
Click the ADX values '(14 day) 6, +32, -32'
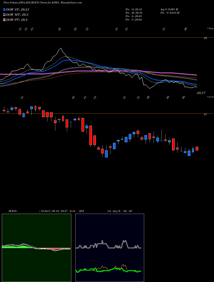coord(119,211)
